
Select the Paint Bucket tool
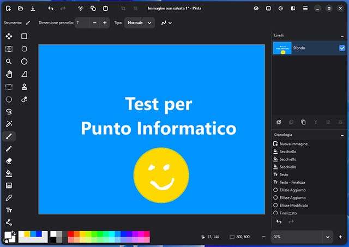pos(9,173)
